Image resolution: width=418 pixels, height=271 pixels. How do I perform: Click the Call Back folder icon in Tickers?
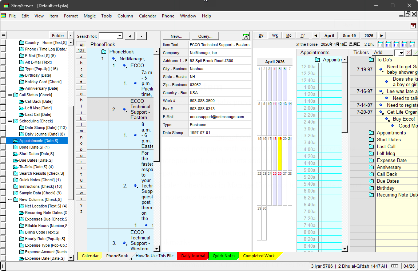click(x=371, y=174)
